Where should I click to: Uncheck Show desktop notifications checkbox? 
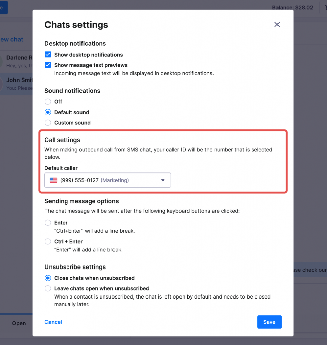(48, 55)
